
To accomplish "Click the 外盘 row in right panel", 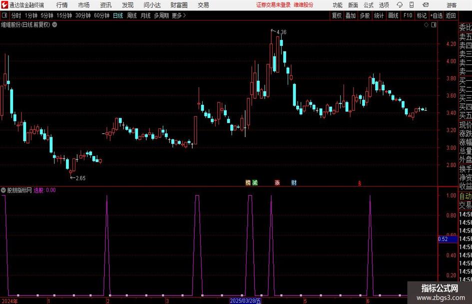I will pos(466,160).
